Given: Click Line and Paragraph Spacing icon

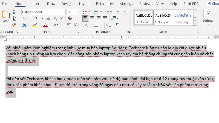Looking at the screenshot, I should tap(114, 18).
